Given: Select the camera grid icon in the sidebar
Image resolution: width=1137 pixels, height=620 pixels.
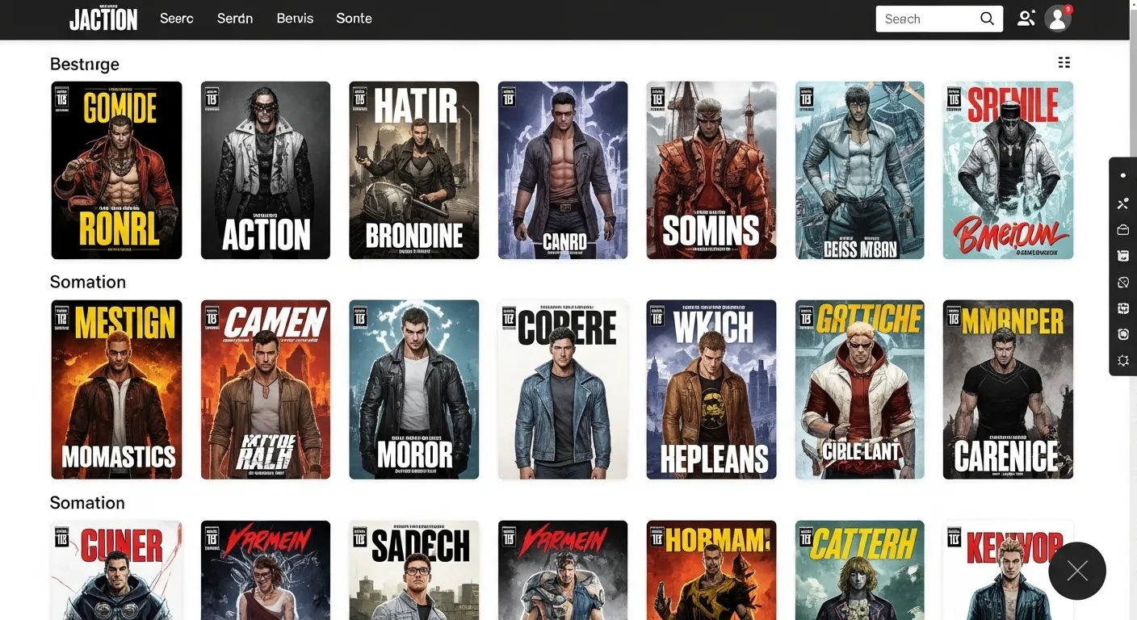Looking at the screenshot, I should point(1122,308).
